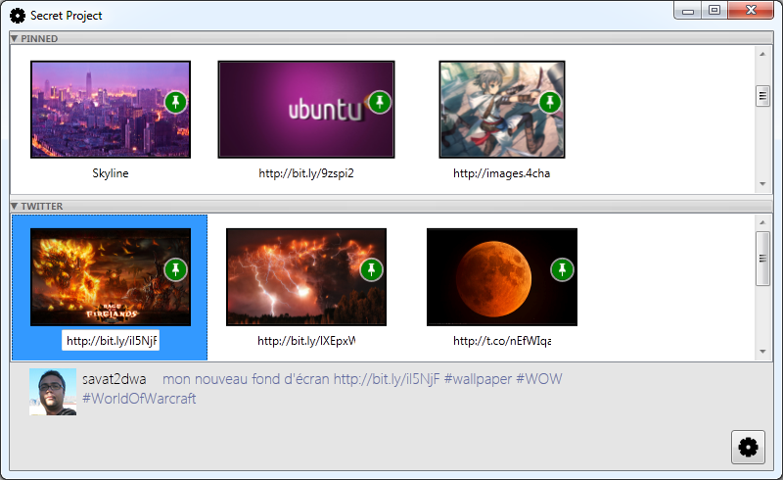The height and width of the screenshot is (480, 783).
Task: Unpin the images.4cha anime wallpaper
Action: pos(550,103)
